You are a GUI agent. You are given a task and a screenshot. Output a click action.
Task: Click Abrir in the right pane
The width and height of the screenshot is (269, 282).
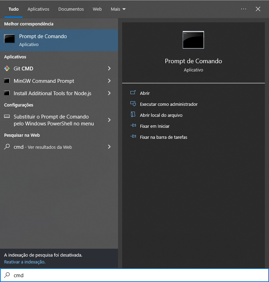click(x=145, y=93)
